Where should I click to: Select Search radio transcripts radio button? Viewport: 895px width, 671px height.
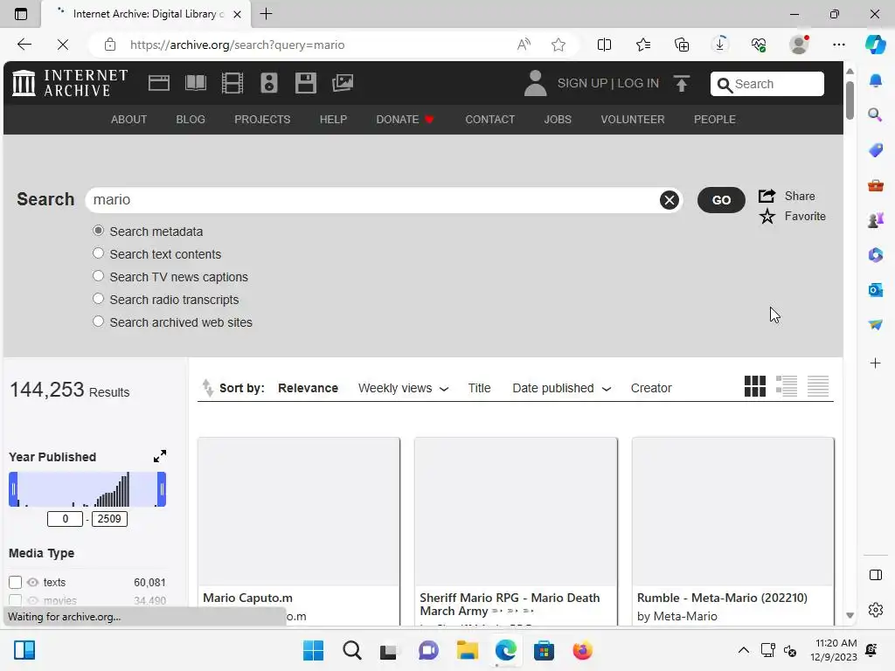coord(98,299)
